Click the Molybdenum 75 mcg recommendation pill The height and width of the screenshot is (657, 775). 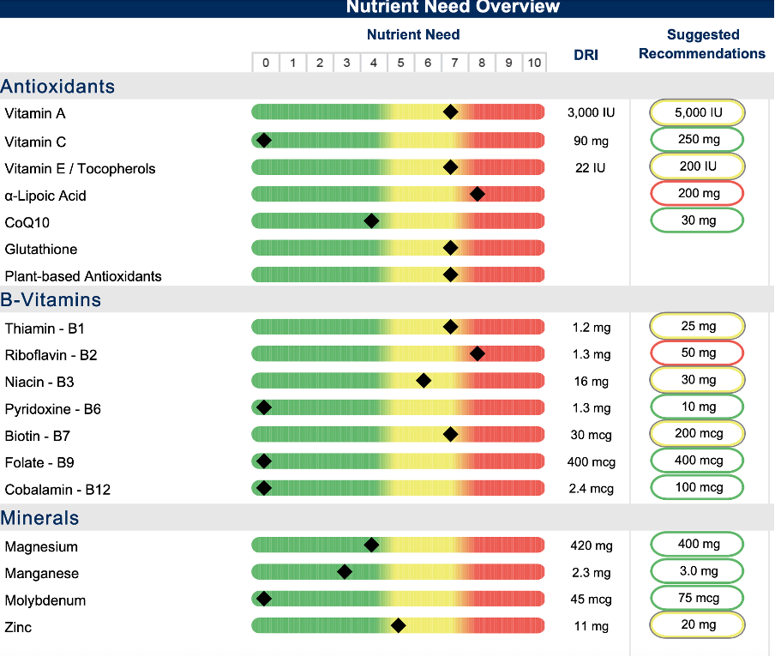tap(697, 598)
